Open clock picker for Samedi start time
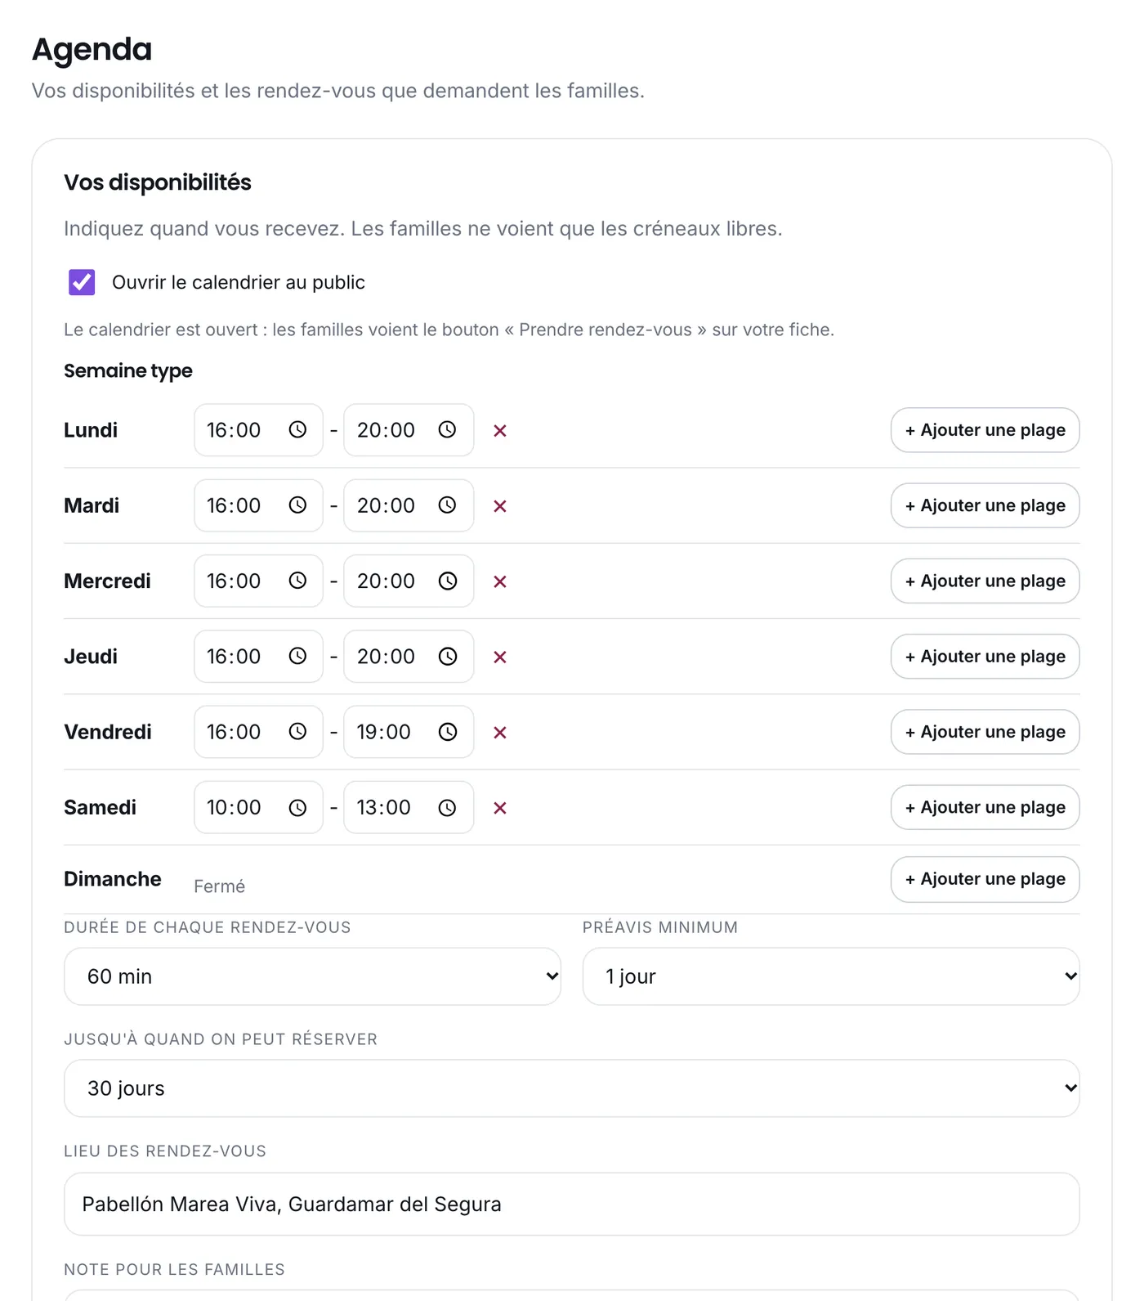1144x1301 pixels. click(297, 808)
